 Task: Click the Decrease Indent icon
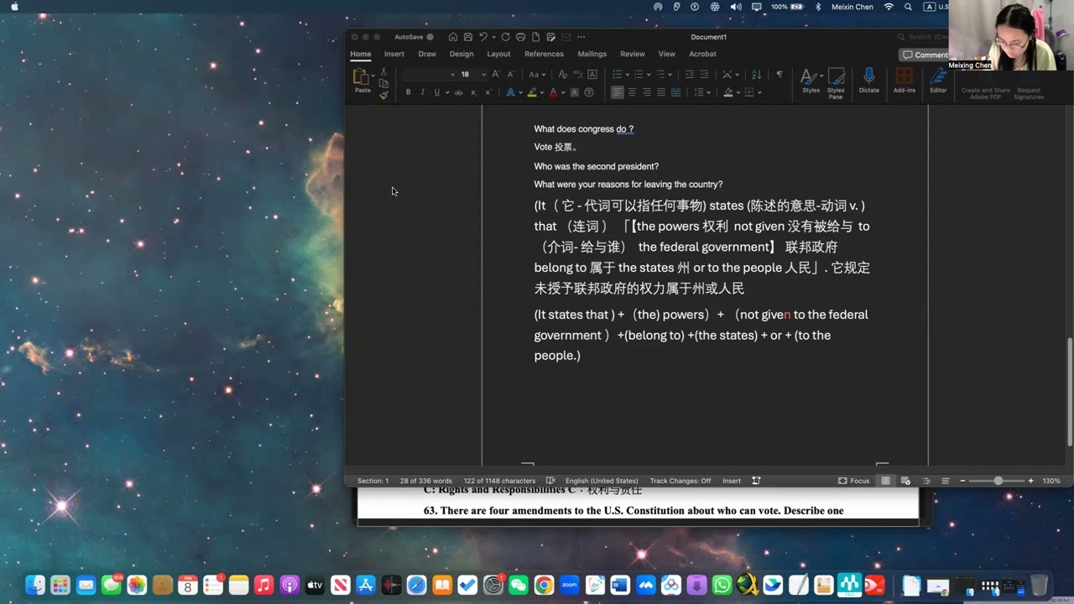click(690, 74)
